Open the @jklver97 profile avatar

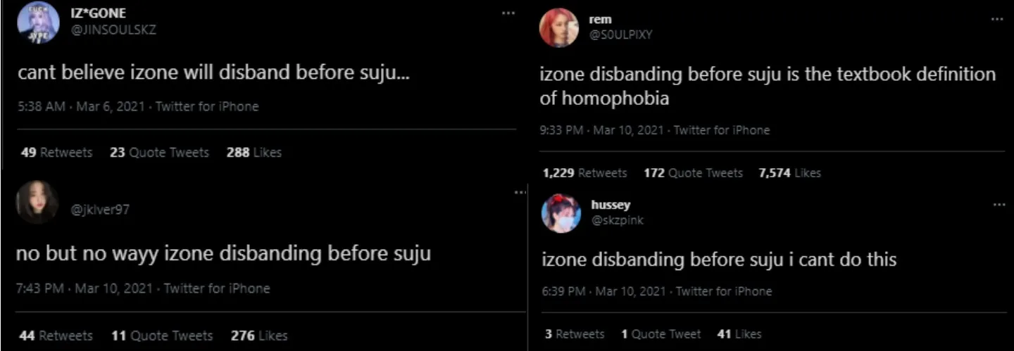[x=37, y=201]
